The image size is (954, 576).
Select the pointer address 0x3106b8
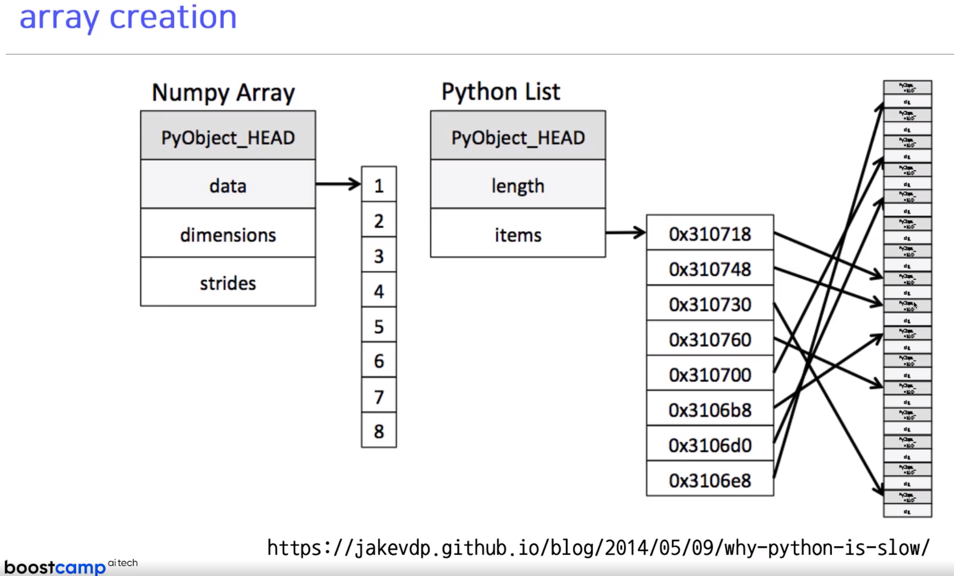click(709, 409)
